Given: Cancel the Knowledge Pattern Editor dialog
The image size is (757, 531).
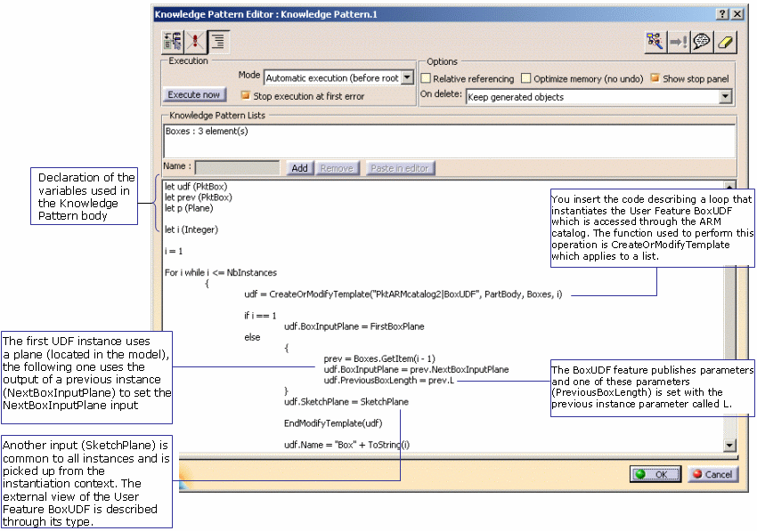Looking at the screenshot, I should click(711, 474).
